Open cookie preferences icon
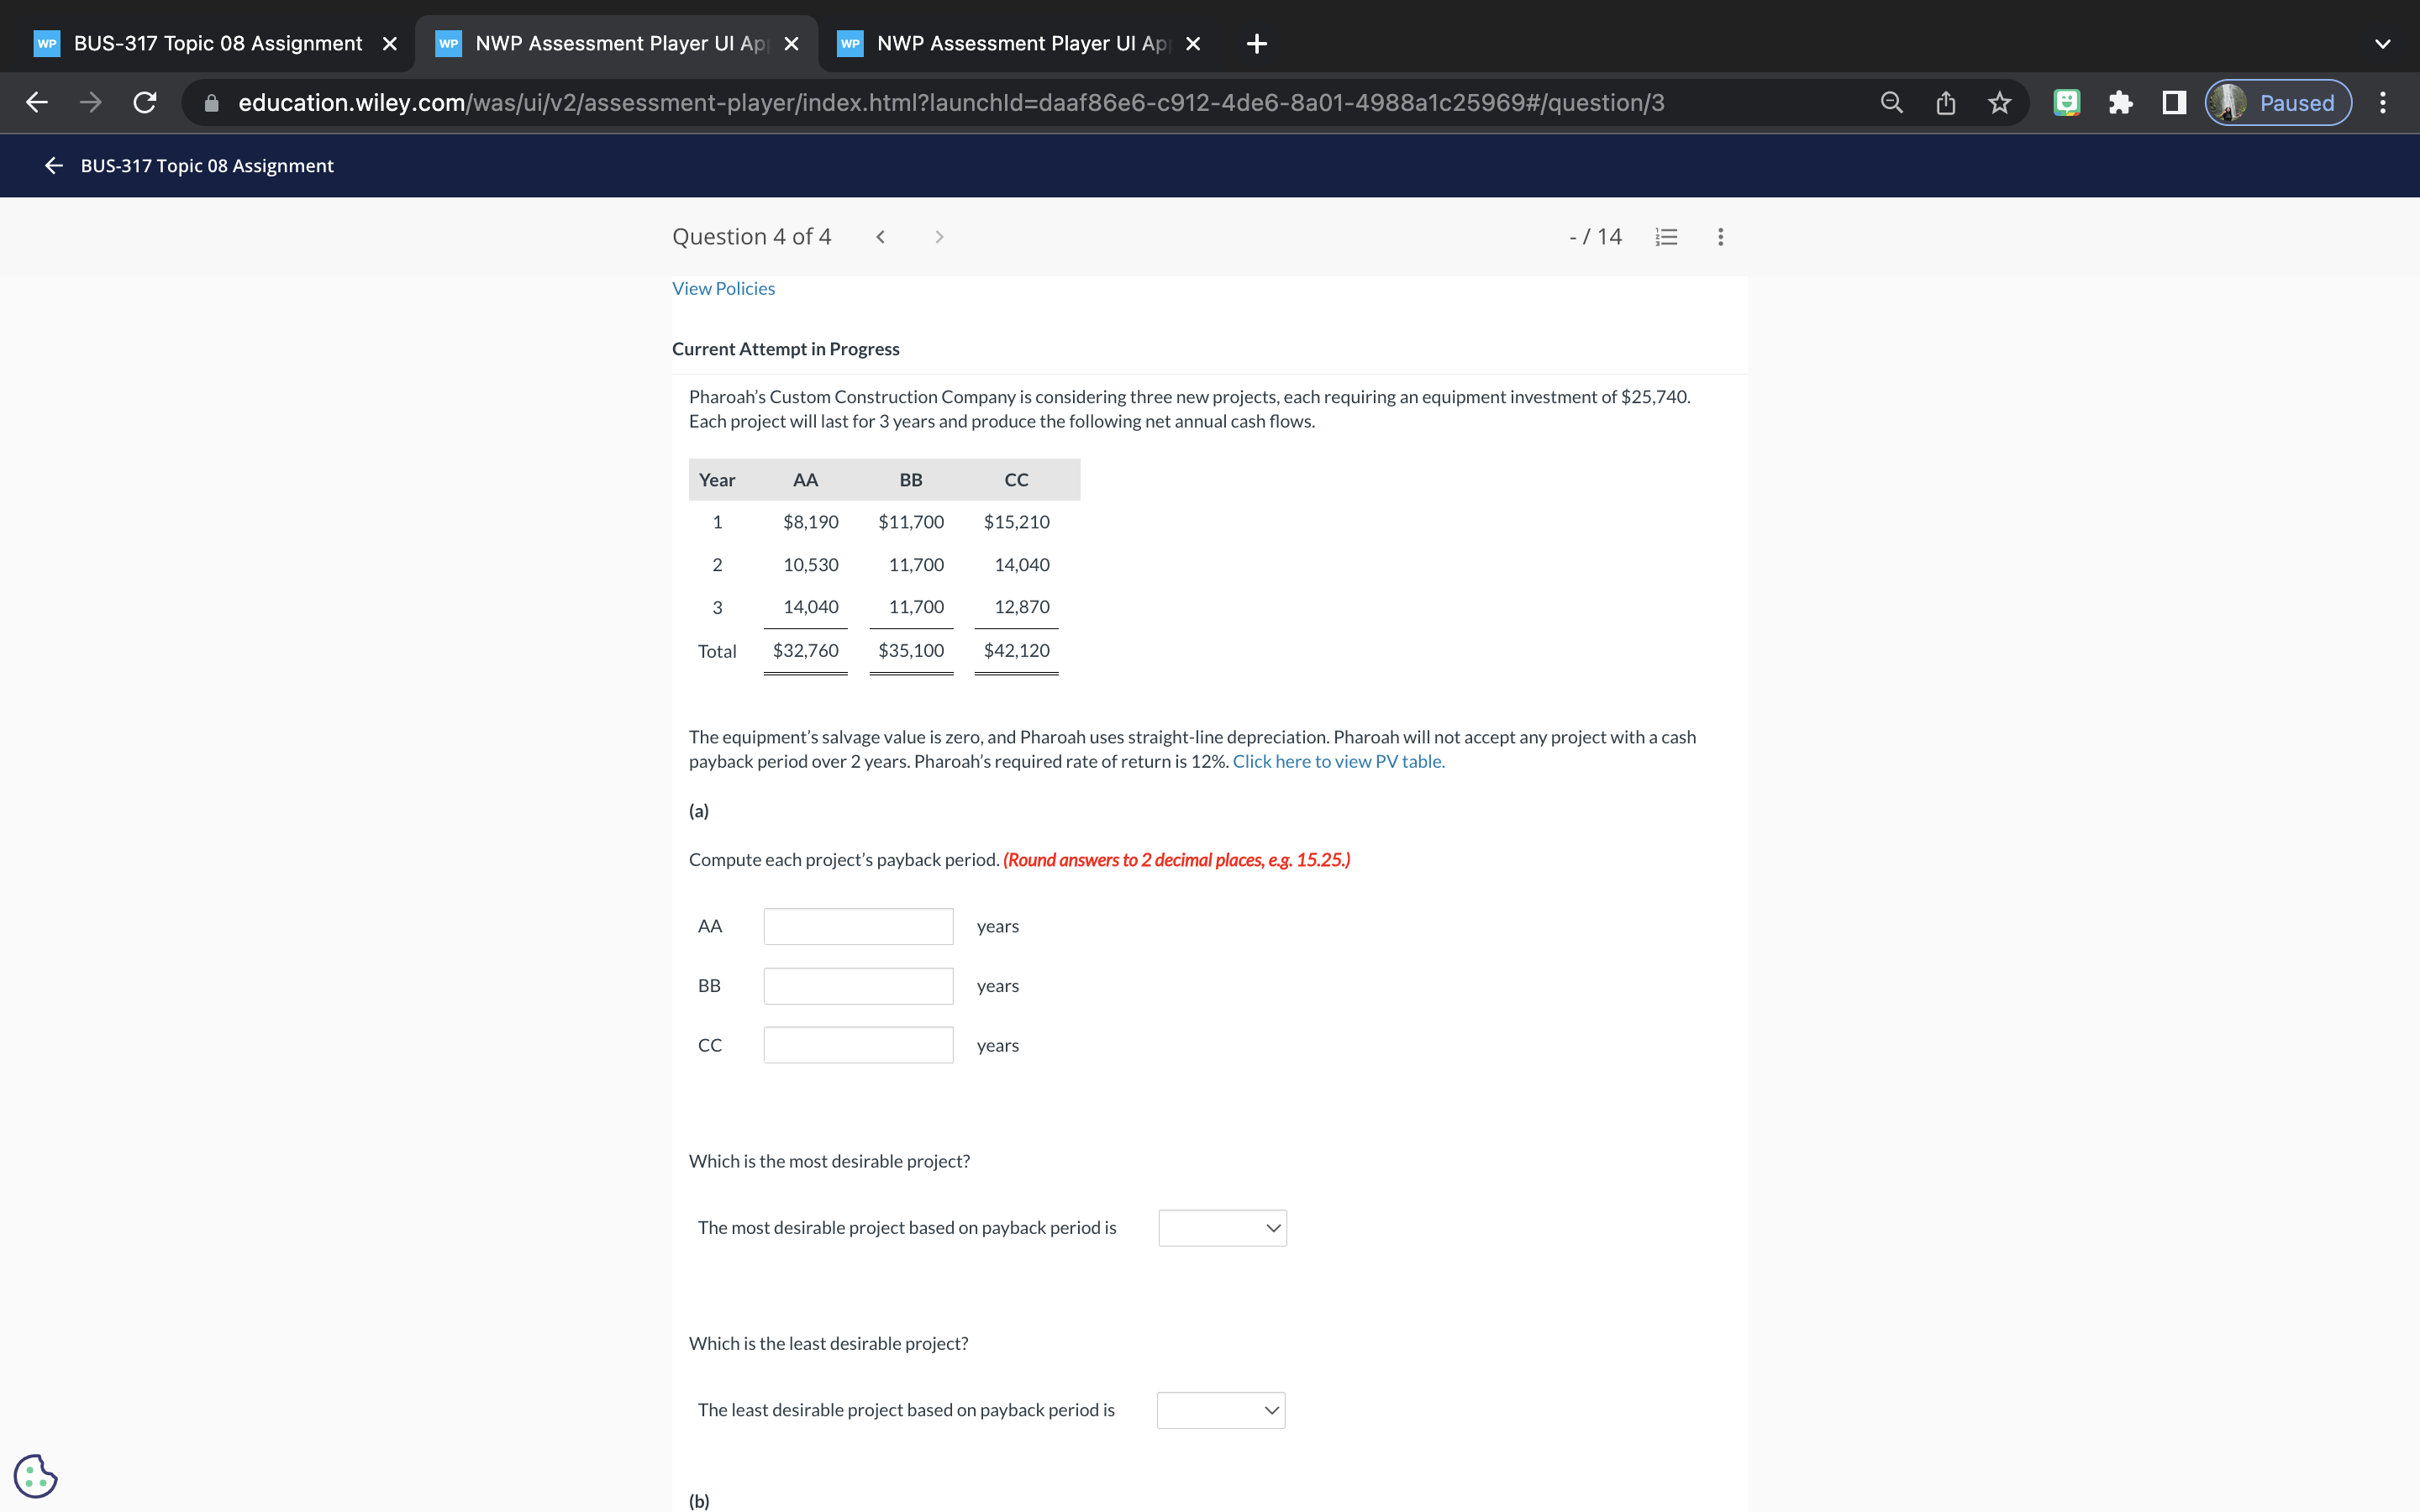The image size is (2420, 1512). (x=36, y=1475)
